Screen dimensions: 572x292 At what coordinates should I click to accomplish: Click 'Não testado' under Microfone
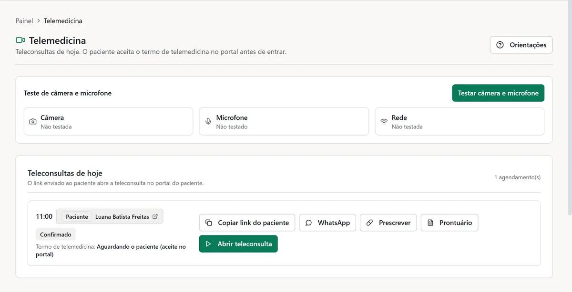tap(232, 127)
